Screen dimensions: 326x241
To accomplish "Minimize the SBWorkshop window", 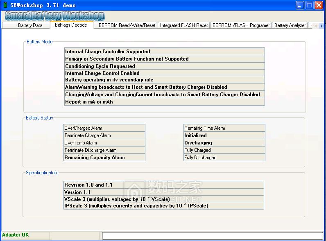I will tap(300, 5).
